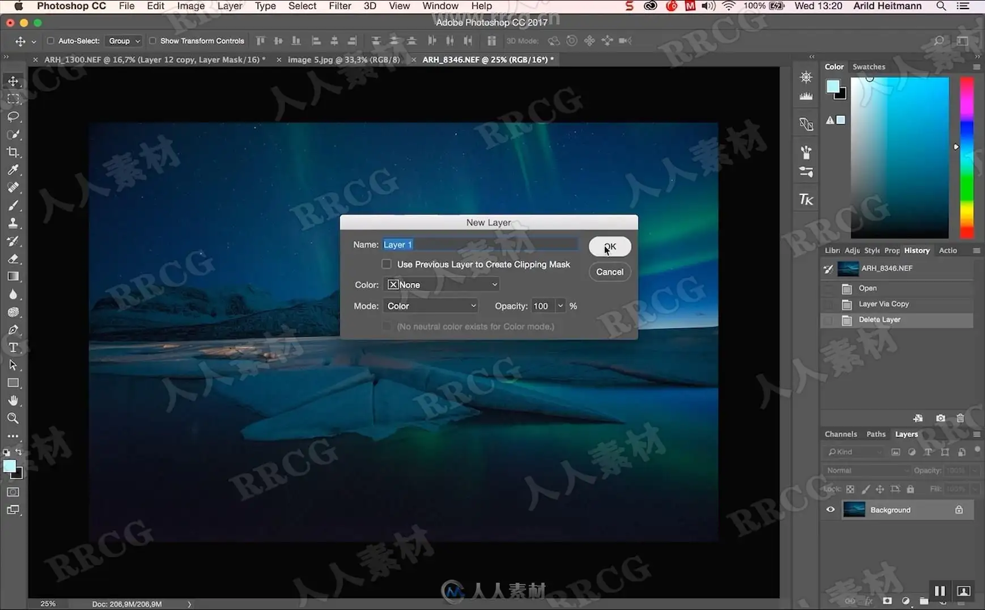Select the Clone Stamp tool

[13, 223]
